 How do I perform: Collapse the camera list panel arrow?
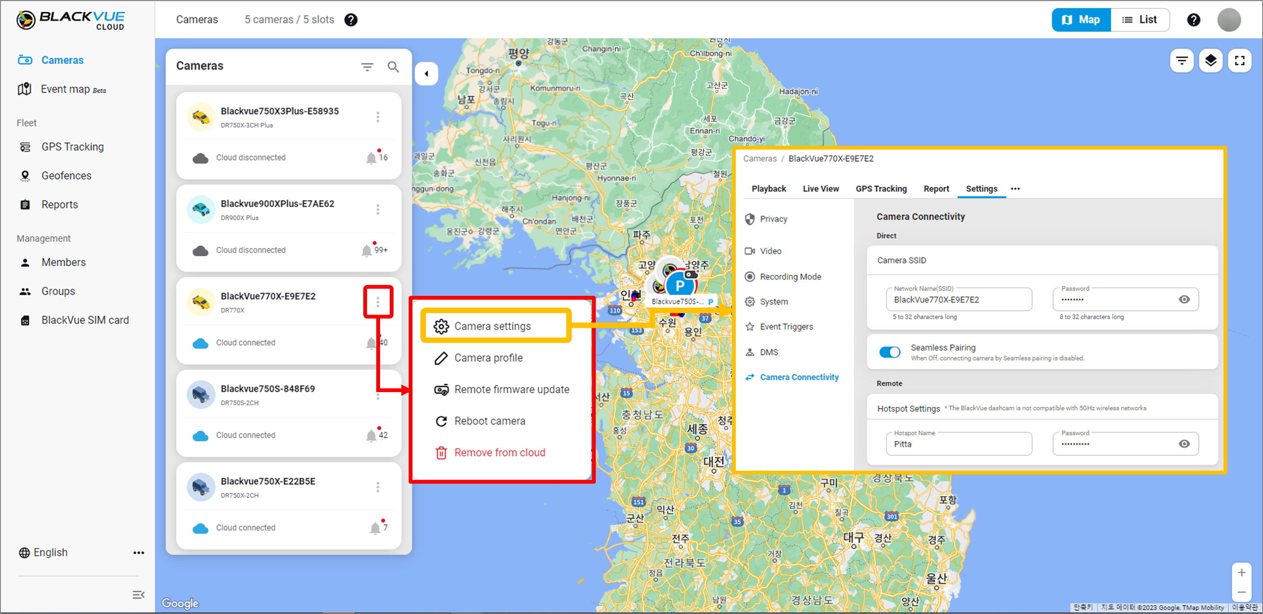(426, 74)
